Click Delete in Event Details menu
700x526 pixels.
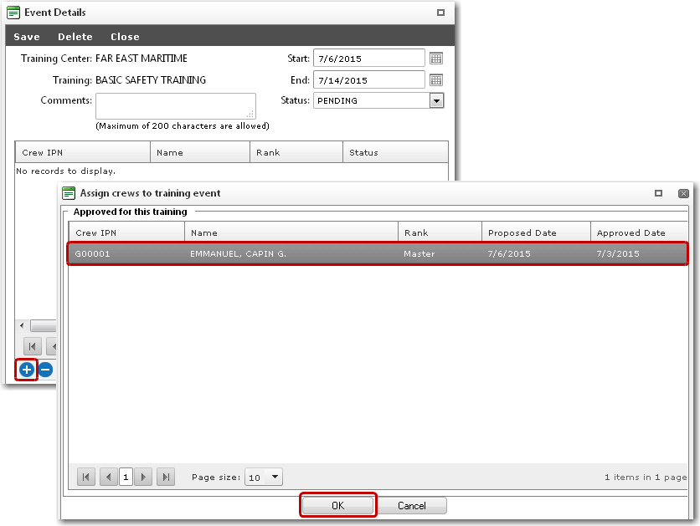pos(75,37)
